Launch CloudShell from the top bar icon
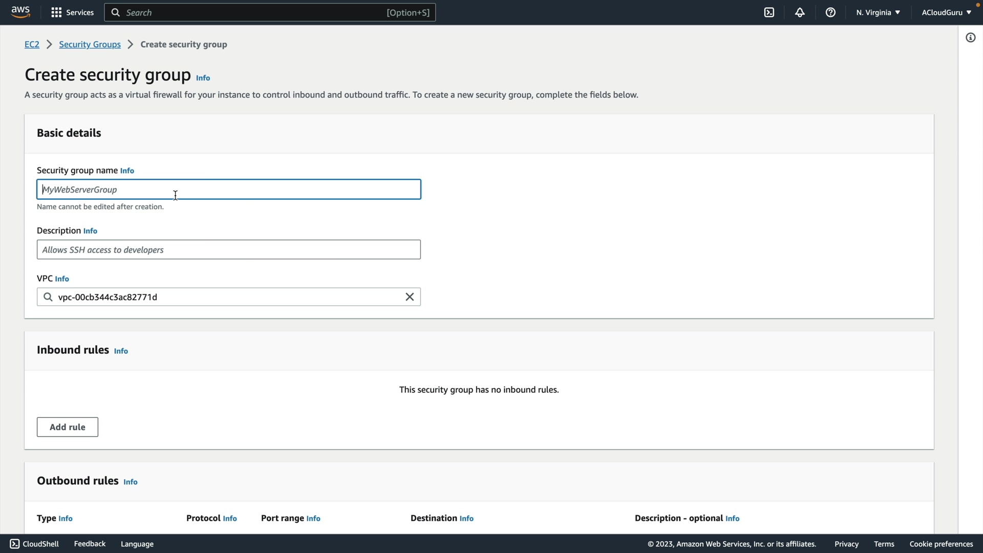The height and width of the screenshot is (553, 983). click(769, 12)
